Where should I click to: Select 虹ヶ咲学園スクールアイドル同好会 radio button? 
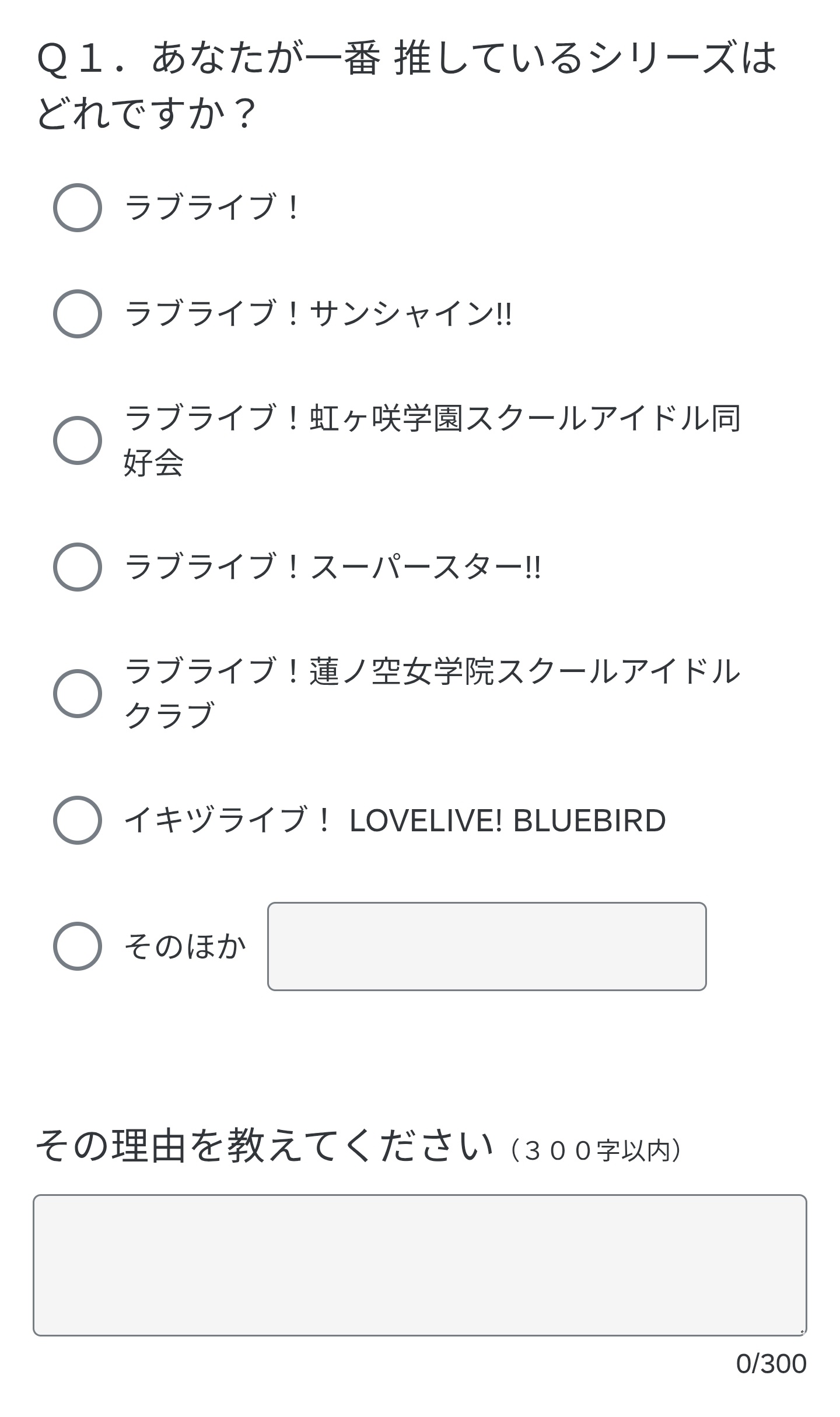[x=78, y=440]
